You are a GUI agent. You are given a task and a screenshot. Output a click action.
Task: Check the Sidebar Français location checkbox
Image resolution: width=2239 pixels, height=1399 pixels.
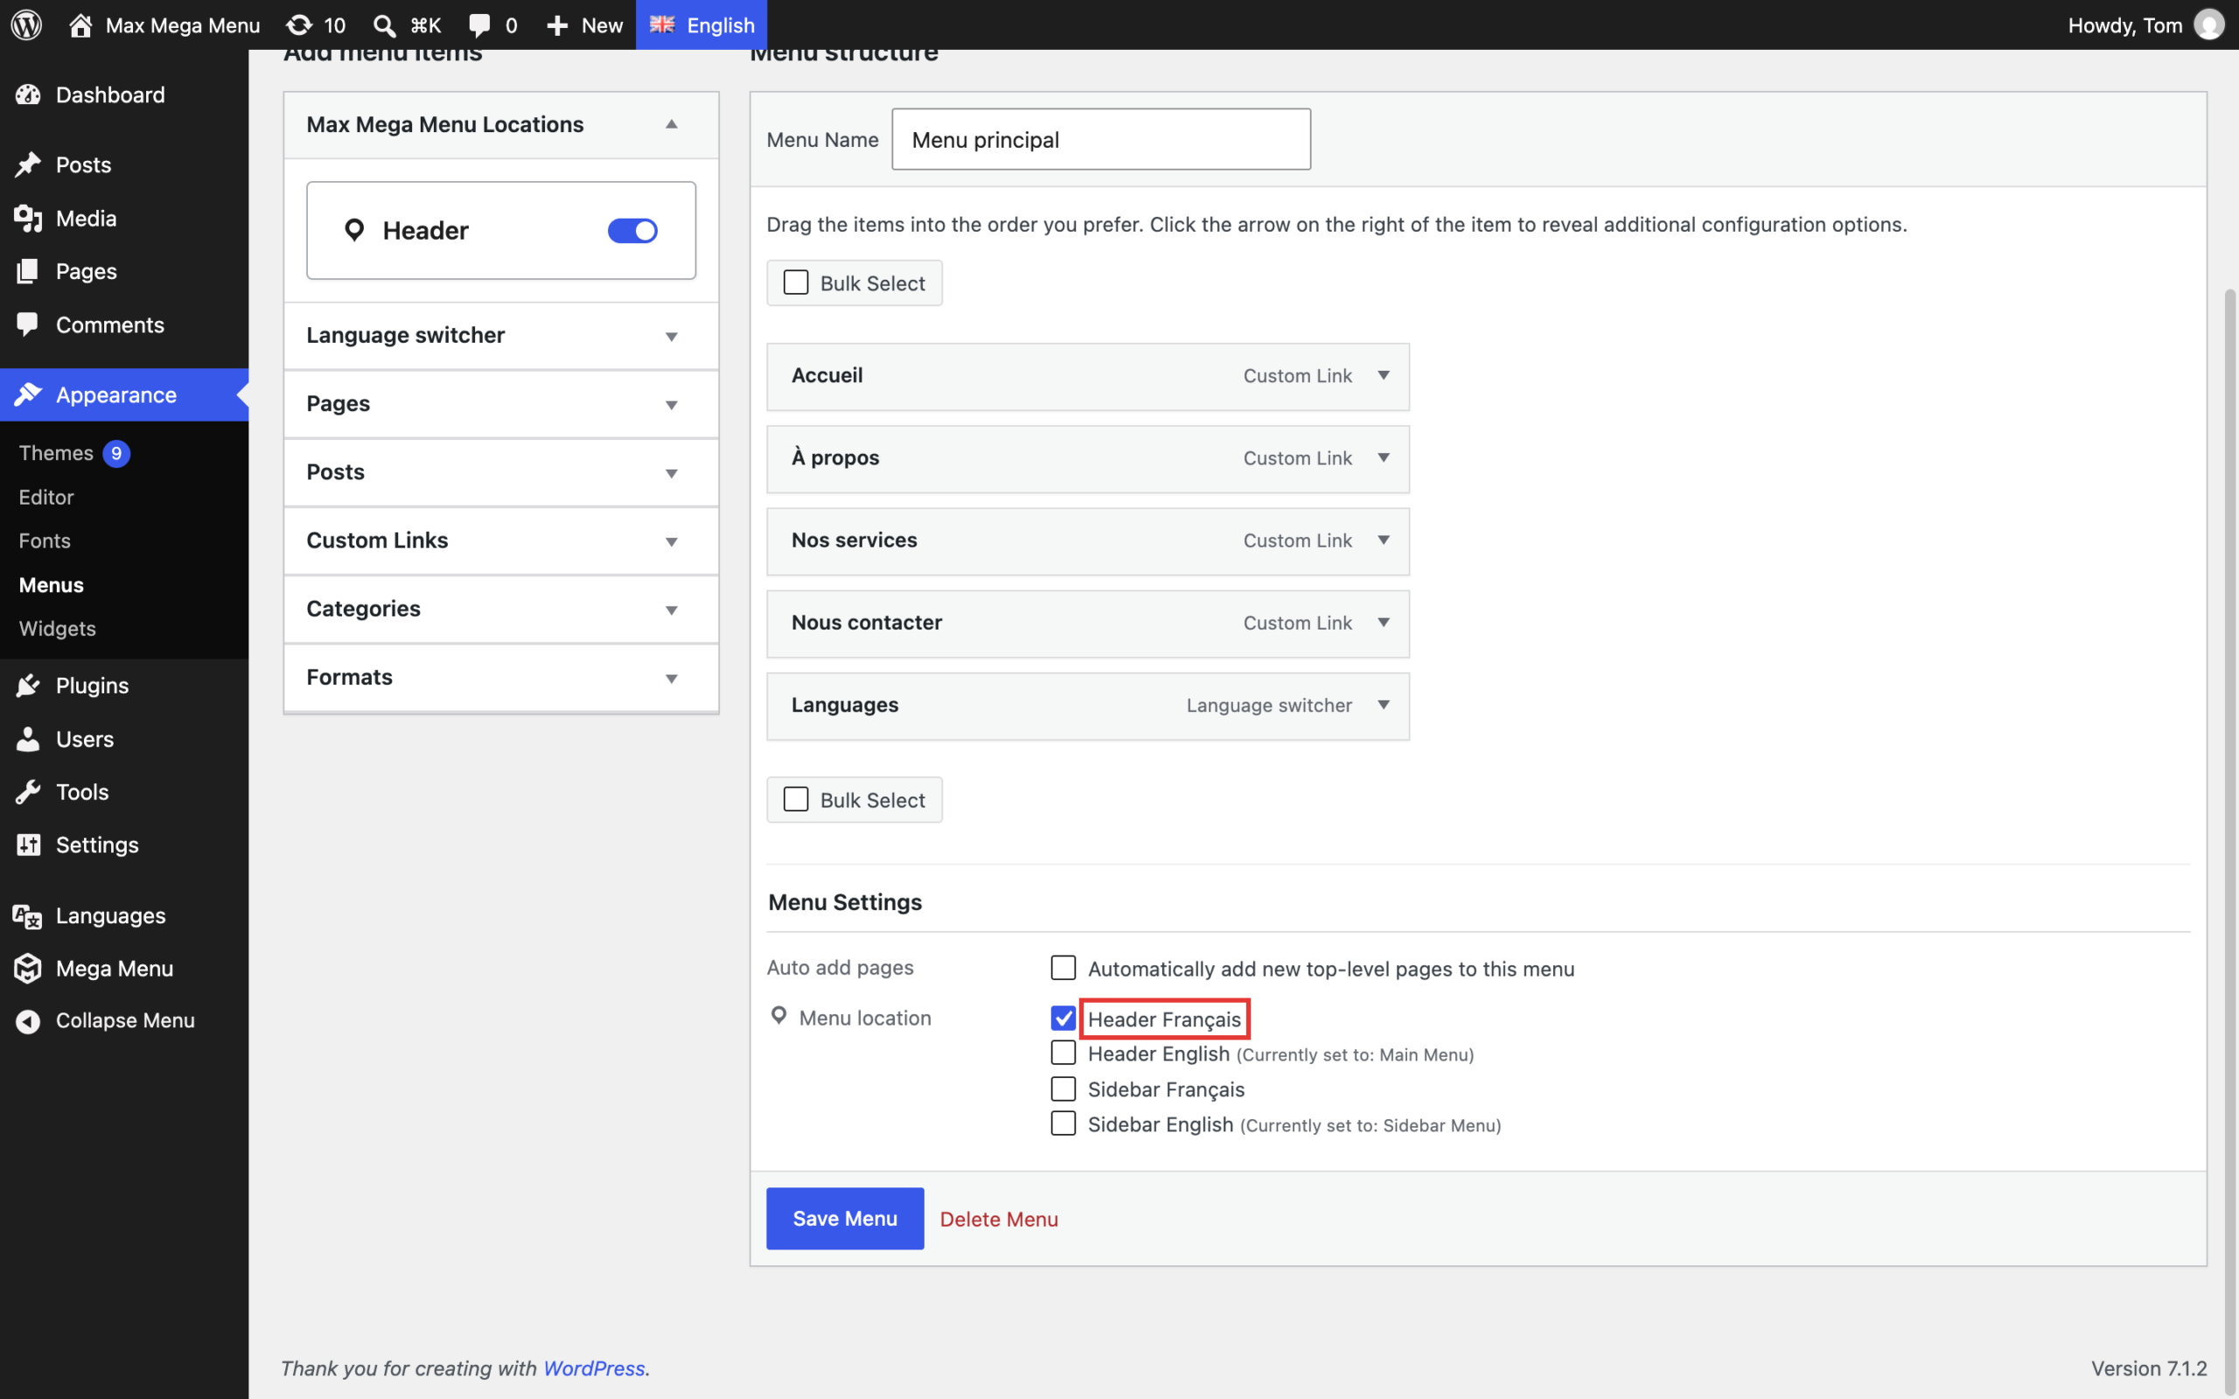(1063, 1088)
